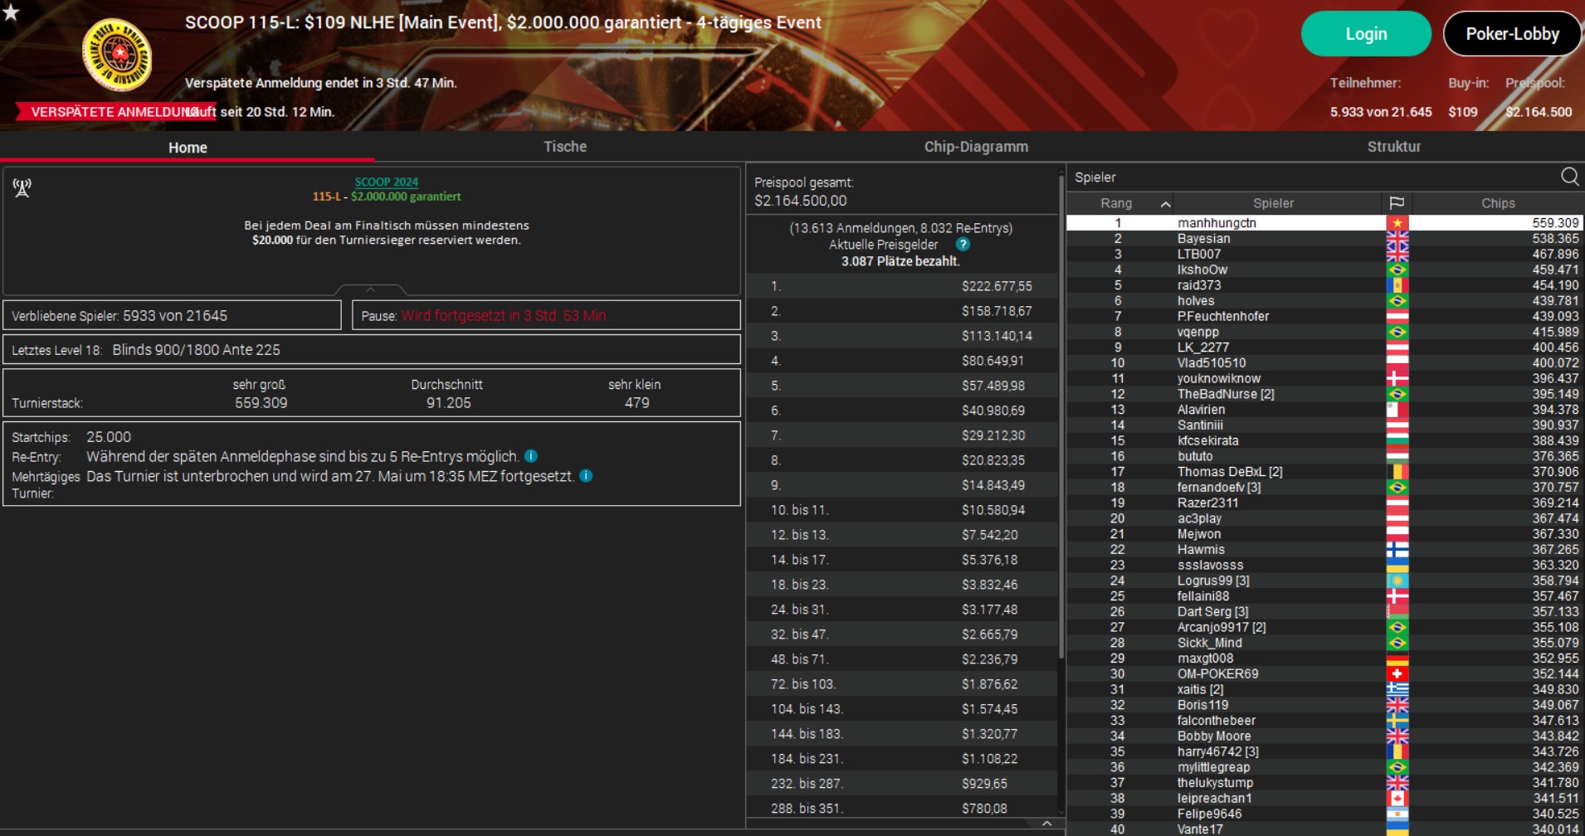This screenshot has width=1585, height=836.
Task: Select the Struktur tab
Action: (x=1393, y=147)
